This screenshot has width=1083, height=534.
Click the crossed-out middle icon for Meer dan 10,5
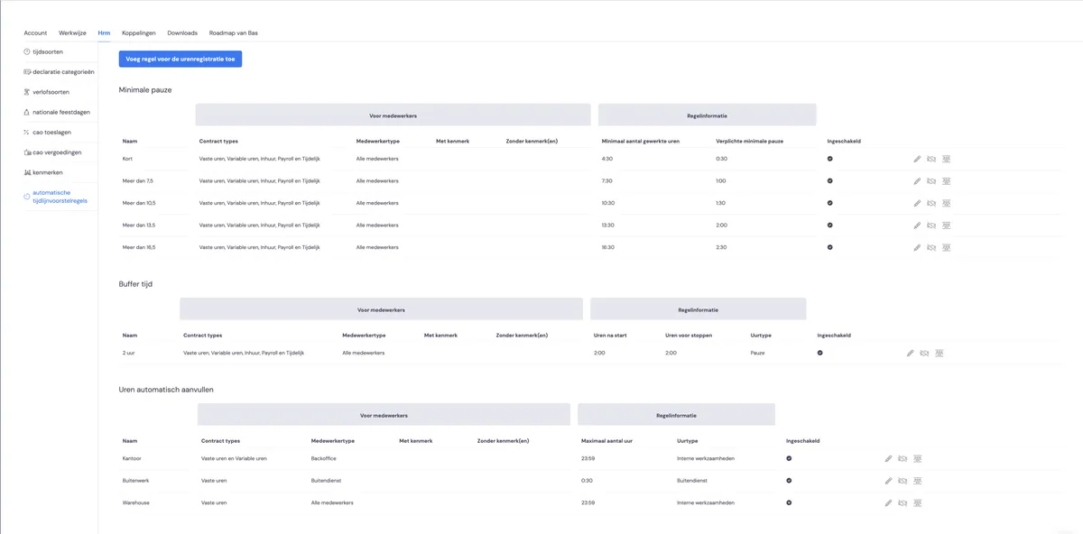click(x=931, y=203)
